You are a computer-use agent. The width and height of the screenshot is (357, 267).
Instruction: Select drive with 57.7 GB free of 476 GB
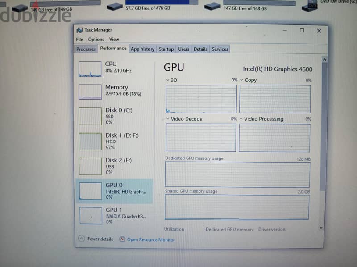(x=152, y=5)
